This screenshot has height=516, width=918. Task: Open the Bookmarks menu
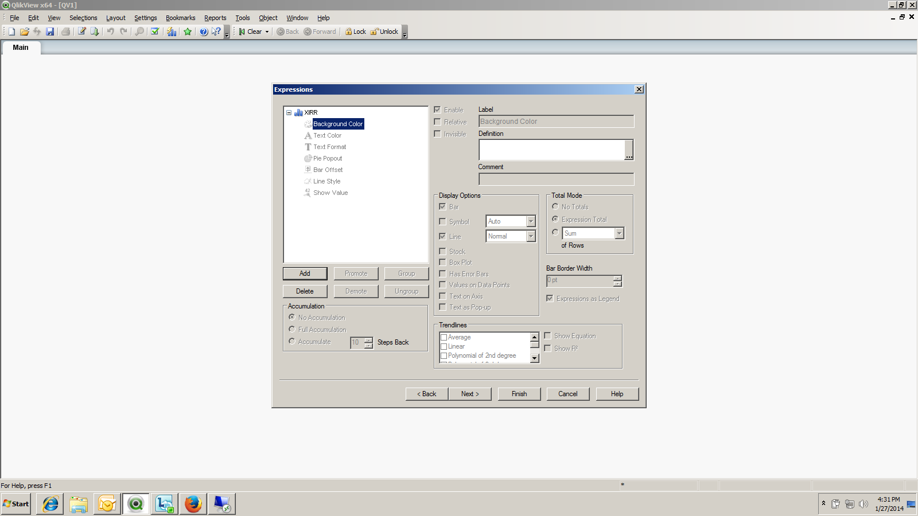pos(180,18)
